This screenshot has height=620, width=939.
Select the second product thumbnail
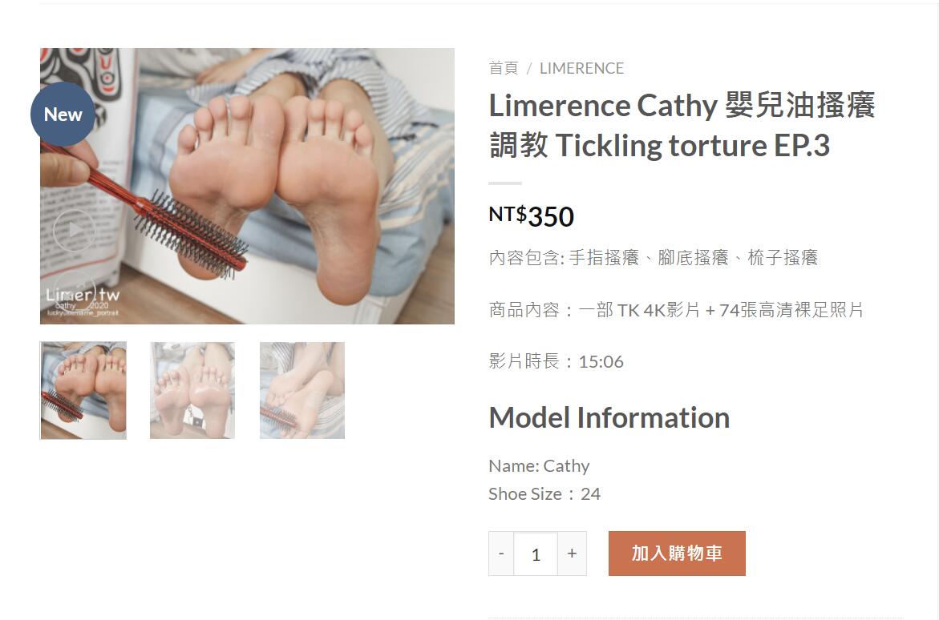click(192, 390)
